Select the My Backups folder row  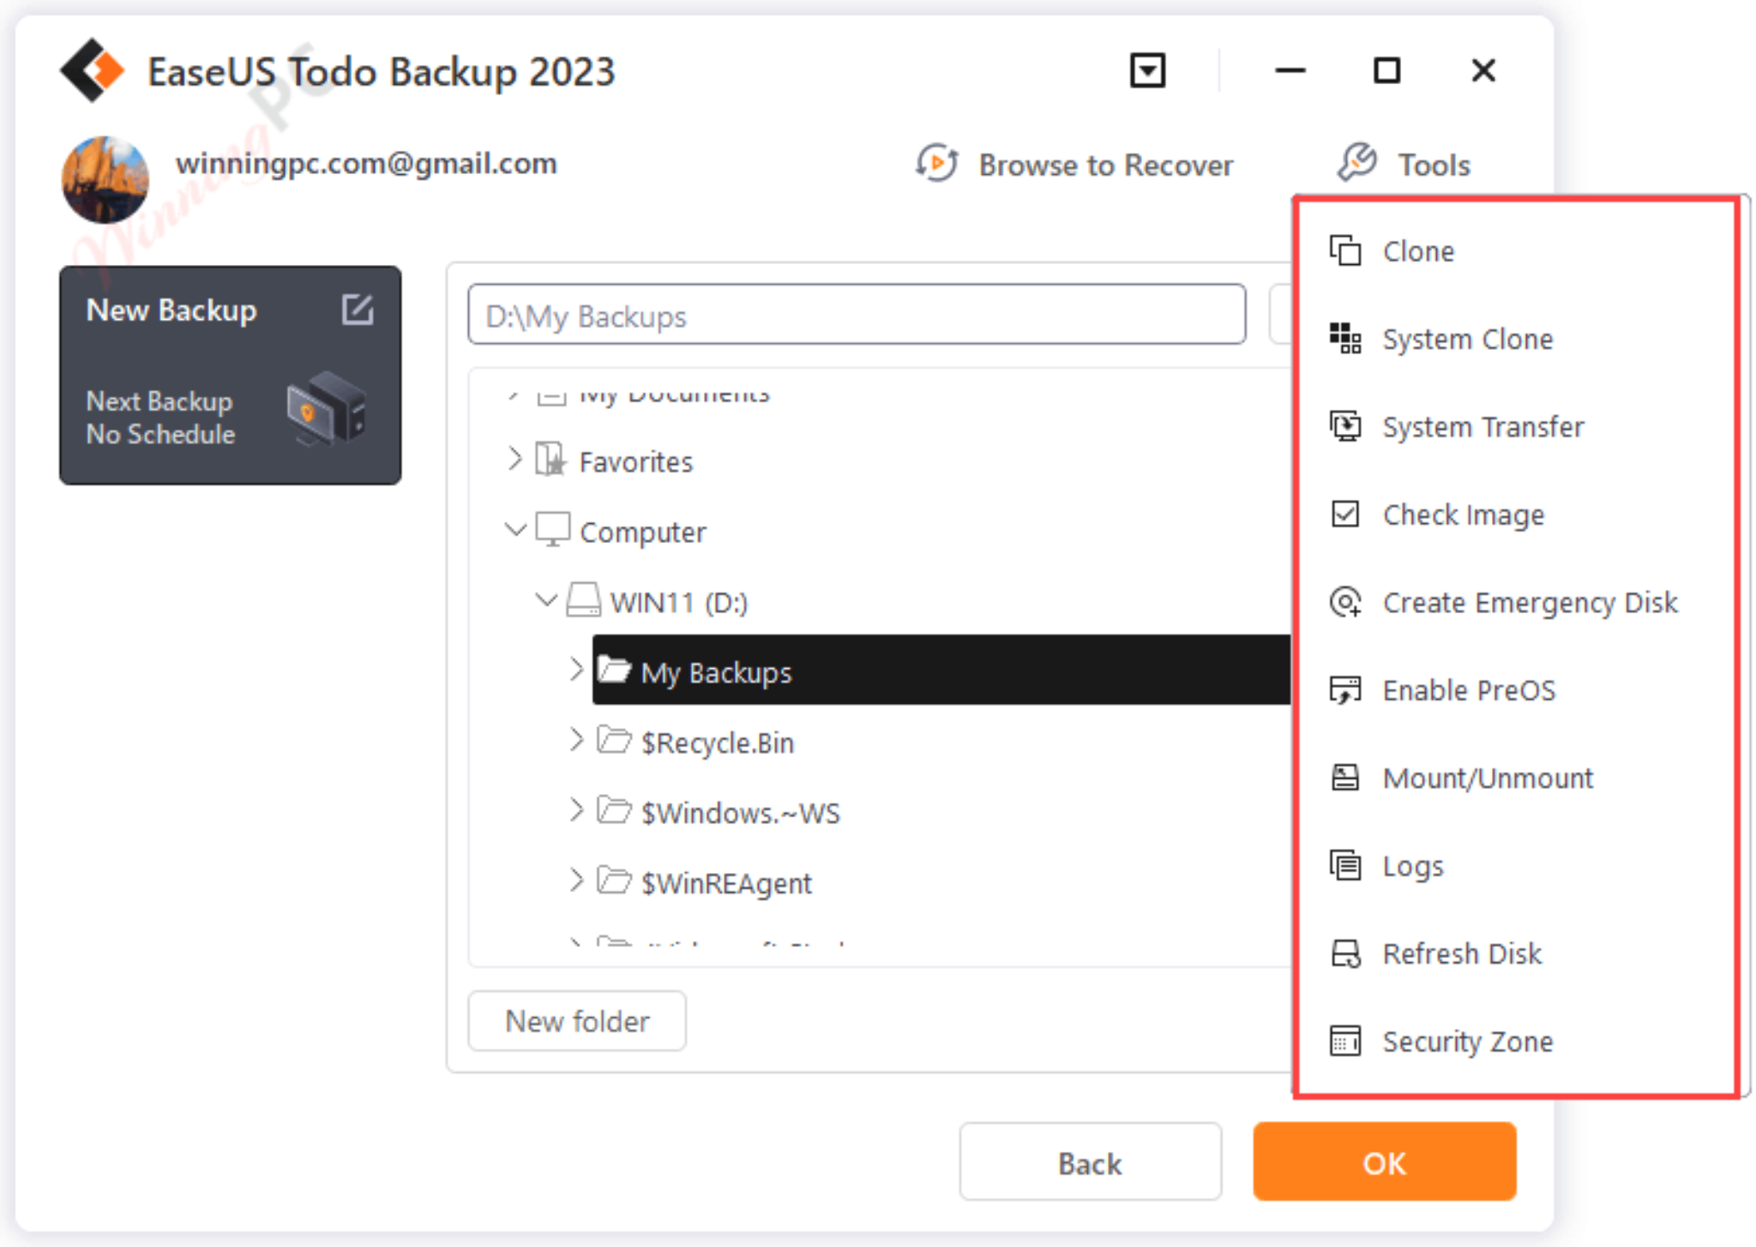[x=941, y=670]
